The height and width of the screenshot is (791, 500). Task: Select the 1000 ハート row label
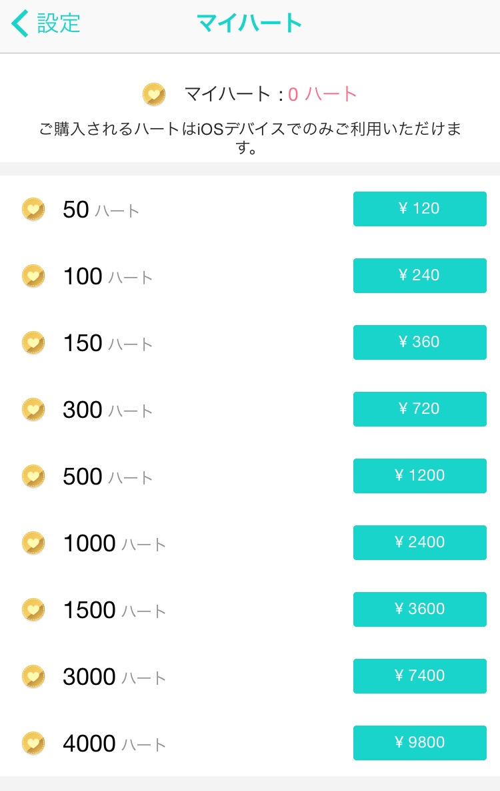[114, 543]
